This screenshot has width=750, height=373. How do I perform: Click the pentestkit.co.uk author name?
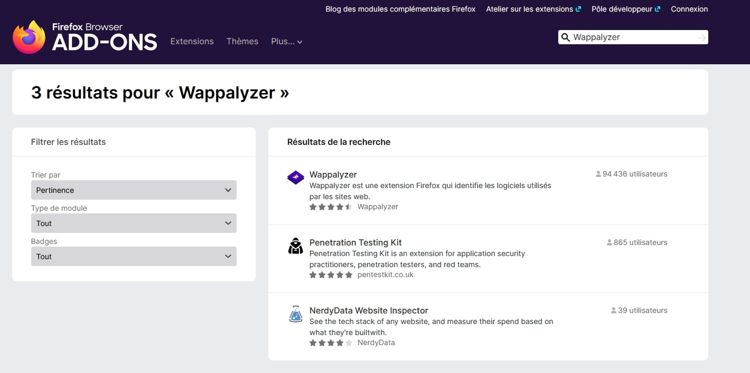pyautogui.click(x=386, y=275)
